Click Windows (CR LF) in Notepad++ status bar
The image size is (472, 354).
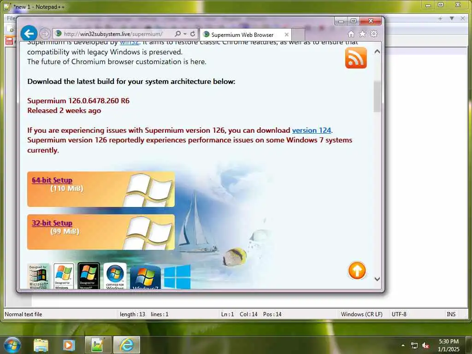point(361,314)
